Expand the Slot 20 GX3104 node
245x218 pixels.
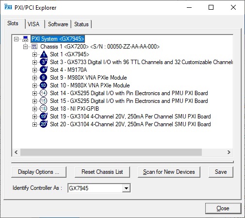tap(34, 124)
